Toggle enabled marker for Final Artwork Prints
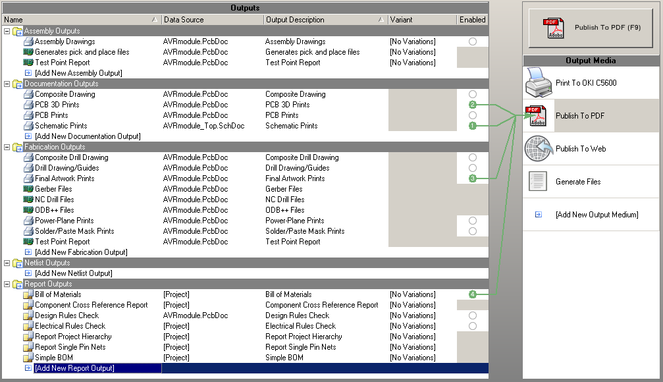Screen dimensions: 663x382 click(x=473, y=178)
